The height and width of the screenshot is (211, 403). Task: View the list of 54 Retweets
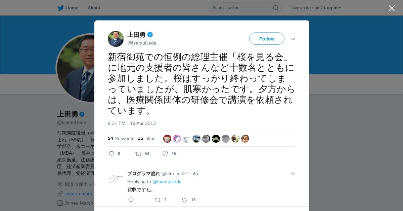pos(121,138)
